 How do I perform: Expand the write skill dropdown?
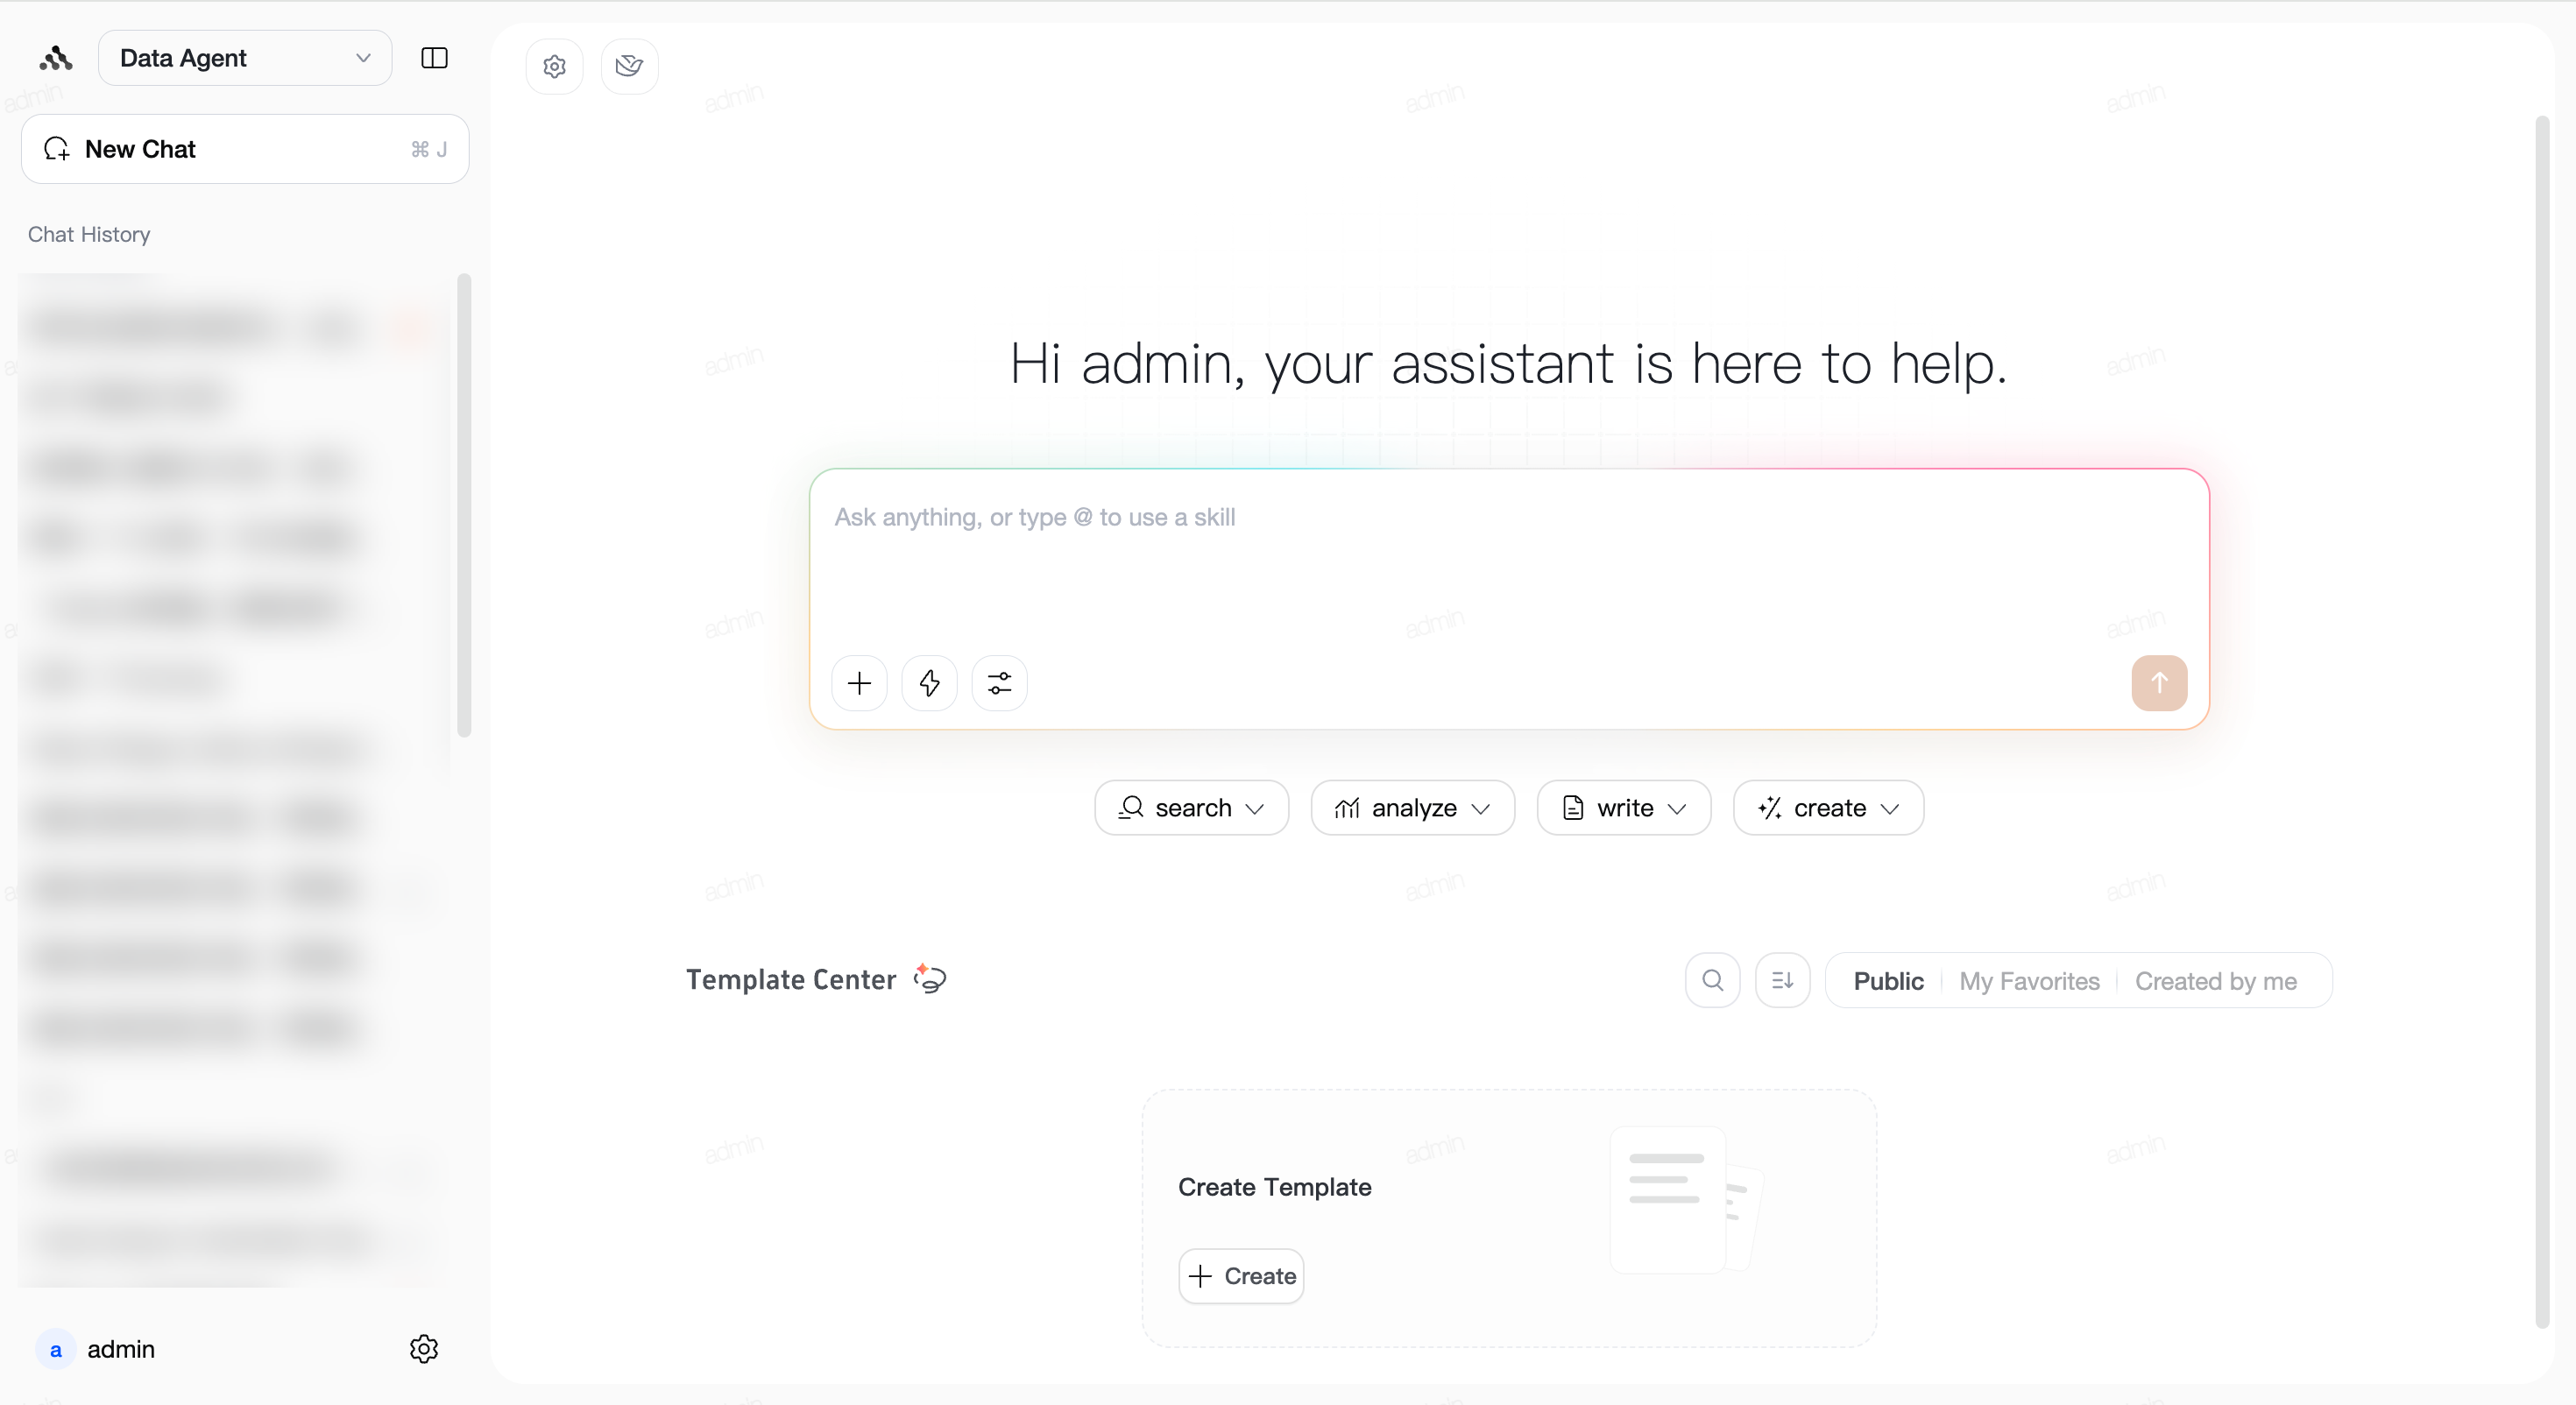pos(1624,808)
